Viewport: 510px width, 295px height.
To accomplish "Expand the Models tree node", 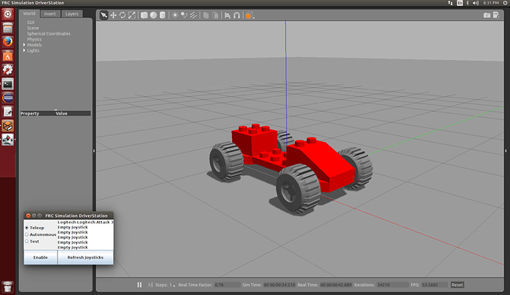I will click(x=24, y=45).
